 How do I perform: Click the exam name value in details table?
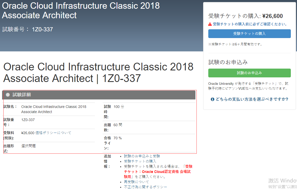pos(54,109)
